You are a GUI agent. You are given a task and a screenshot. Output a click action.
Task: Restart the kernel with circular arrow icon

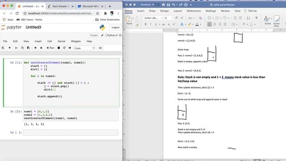pos(64,48)
